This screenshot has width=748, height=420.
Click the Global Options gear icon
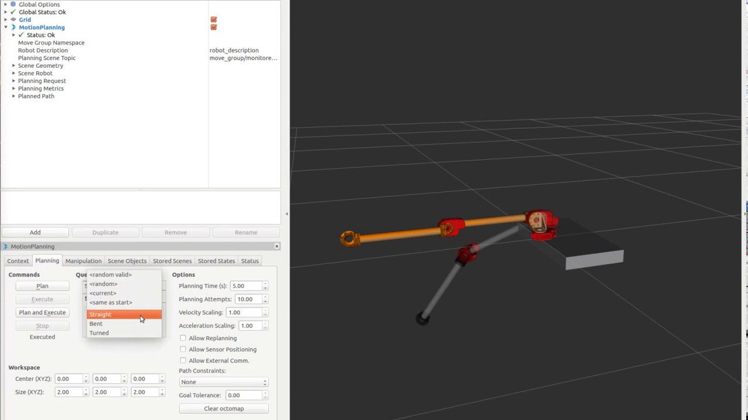(x=13, y=4)
